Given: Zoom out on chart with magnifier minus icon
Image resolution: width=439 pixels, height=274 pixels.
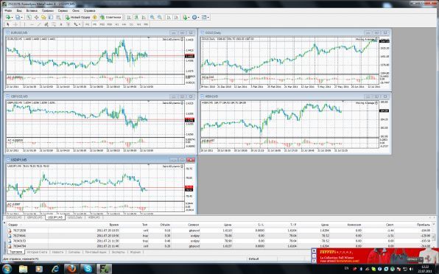Looking at the screenshot, I should (160, 18).
